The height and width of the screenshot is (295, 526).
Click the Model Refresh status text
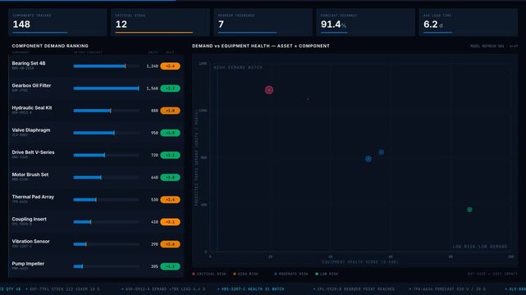(494, 46)
